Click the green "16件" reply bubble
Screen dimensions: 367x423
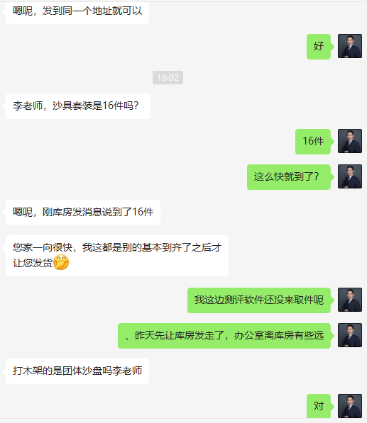coord(313,142)
